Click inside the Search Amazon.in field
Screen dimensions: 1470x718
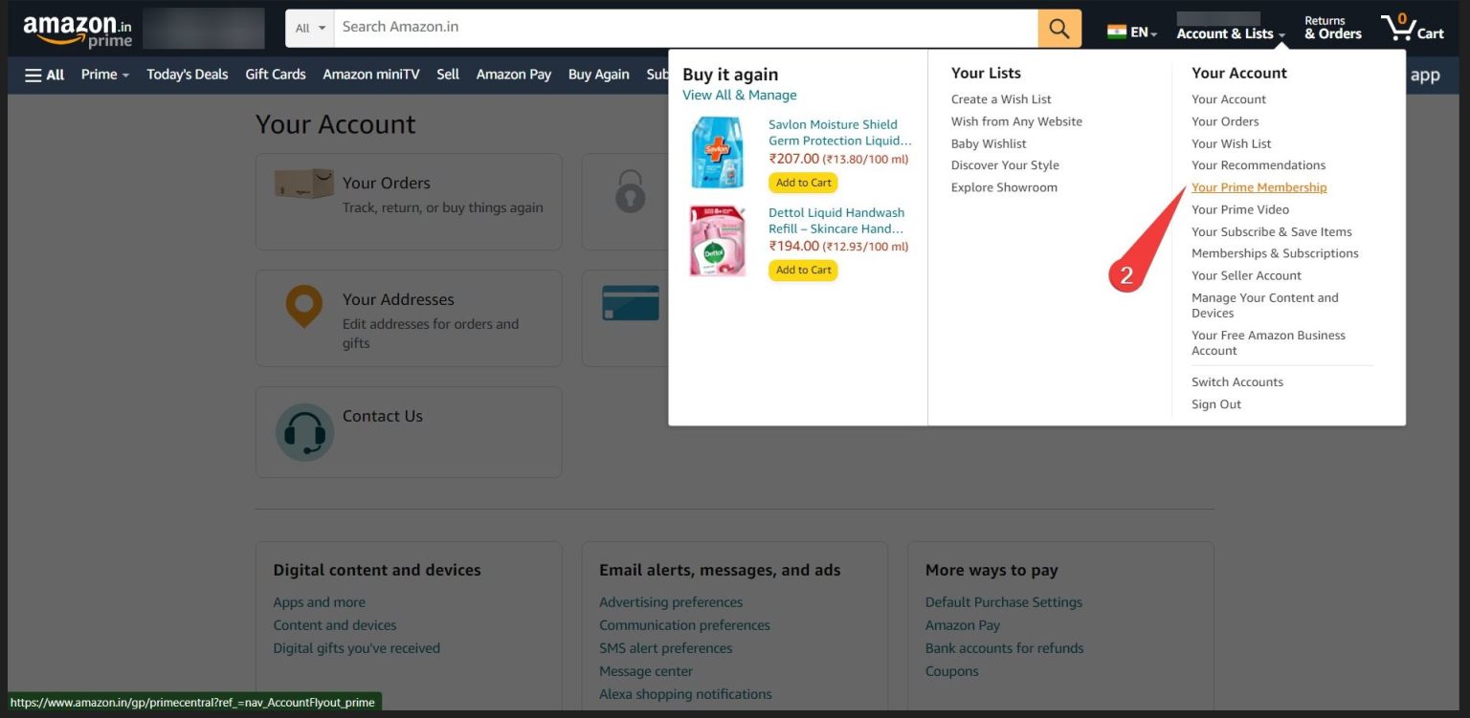click(670, 27)
